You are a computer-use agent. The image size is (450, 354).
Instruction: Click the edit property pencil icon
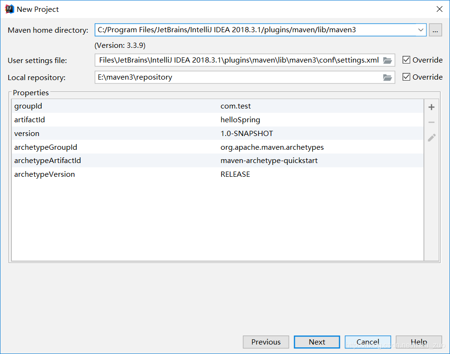click(432, 138)
